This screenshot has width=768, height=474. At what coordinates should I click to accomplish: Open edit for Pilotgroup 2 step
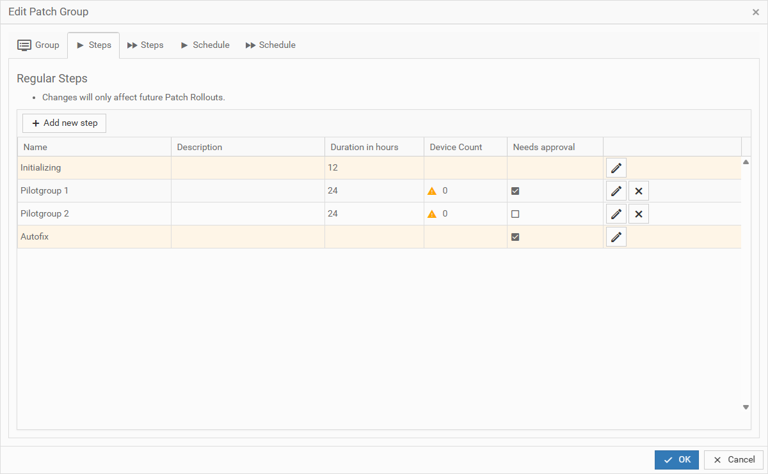[616, 214]
